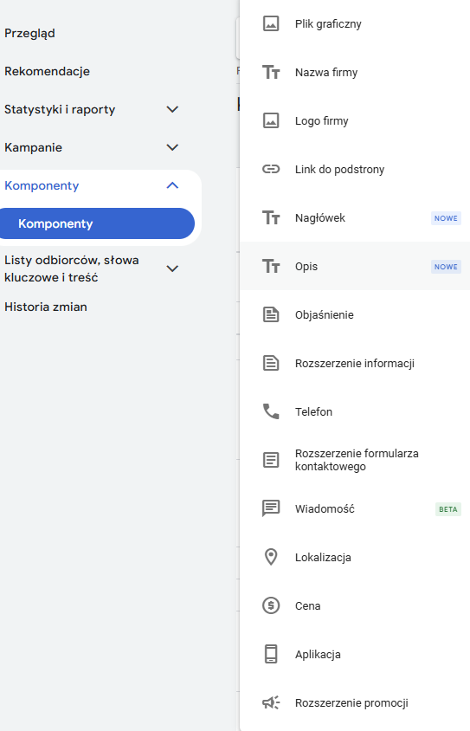
Task: Click the image icon beside Plik graficzny
Action: click(x=271, y=23)
